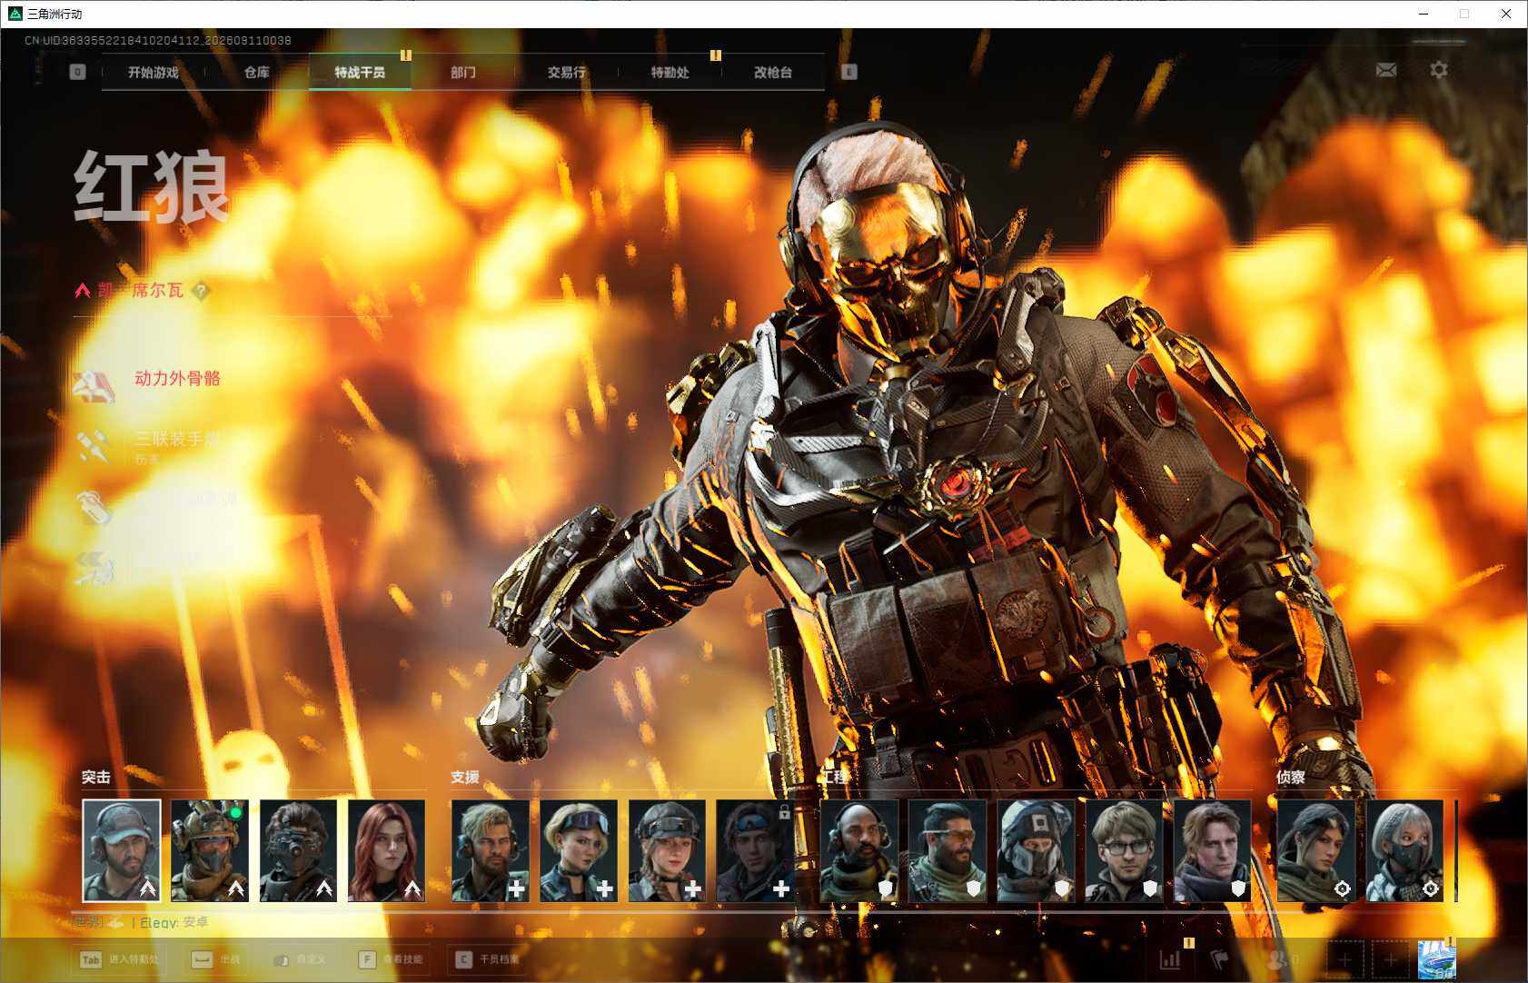Select the sliding-figure skill icon
This screenshot has height=983, width=1528.
click(94, 567)
